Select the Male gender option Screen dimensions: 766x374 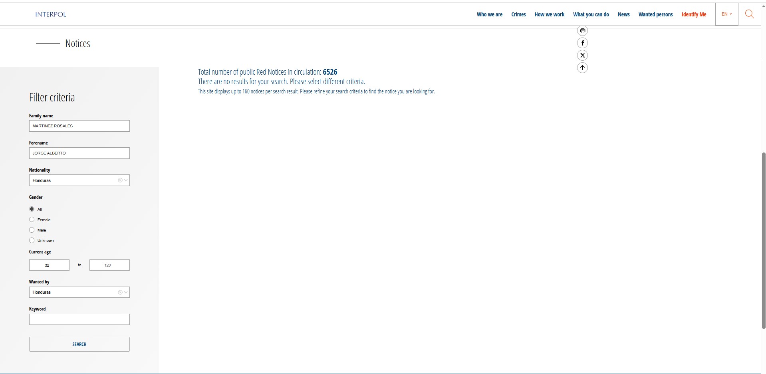coord(32,230)
